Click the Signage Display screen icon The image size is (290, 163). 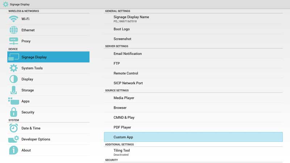[x=13, y=57]
